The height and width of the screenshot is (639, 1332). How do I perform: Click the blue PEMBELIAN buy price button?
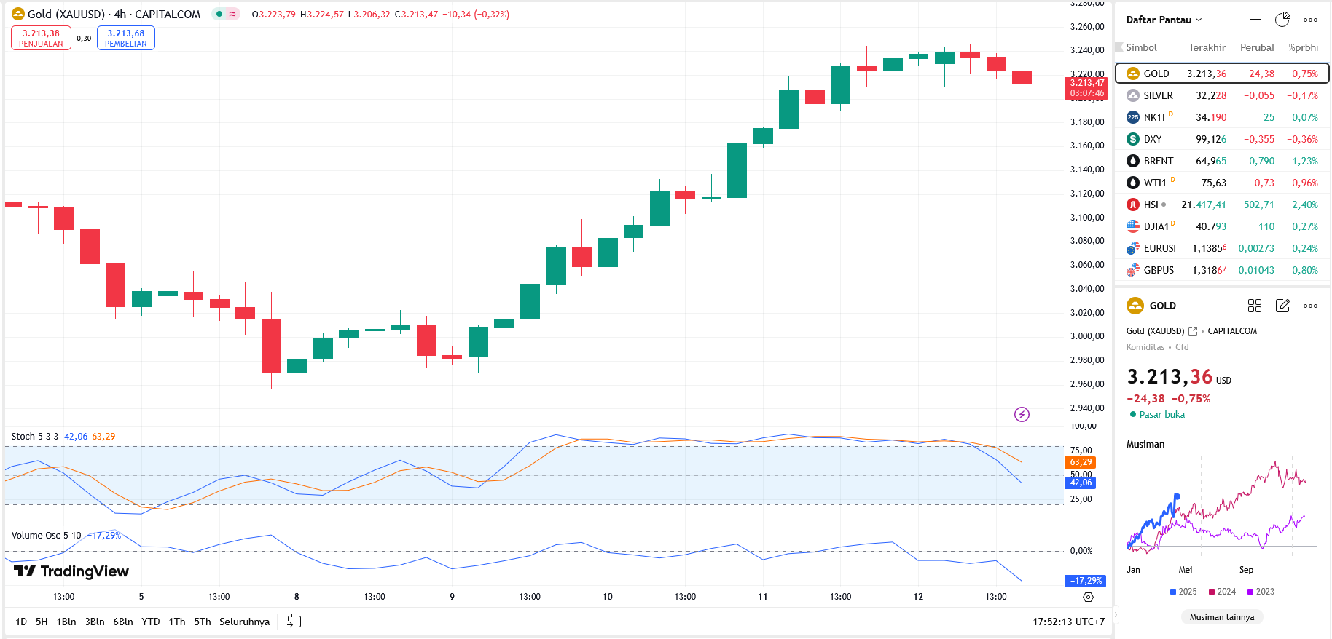click(126, 38)
